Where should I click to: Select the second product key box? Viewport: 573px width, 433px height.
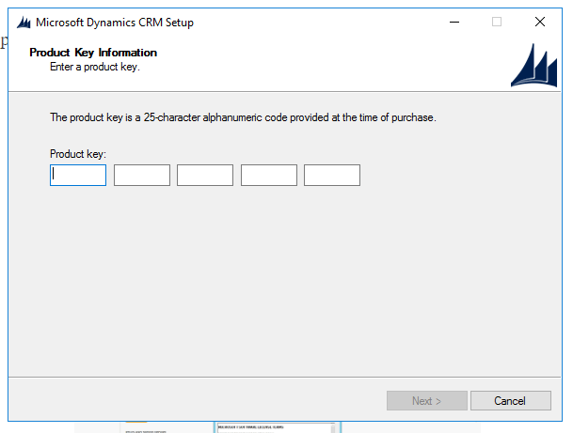coord(142,175)
